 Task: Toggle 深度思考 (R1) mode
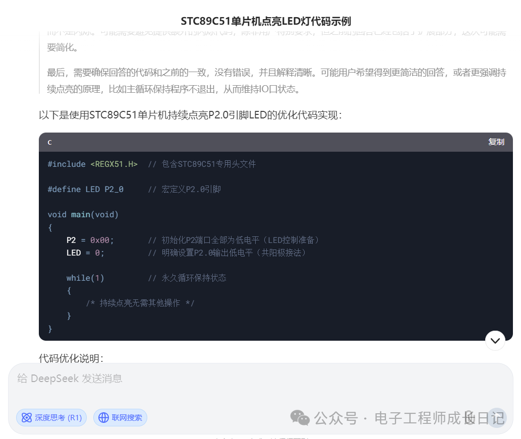51,417
